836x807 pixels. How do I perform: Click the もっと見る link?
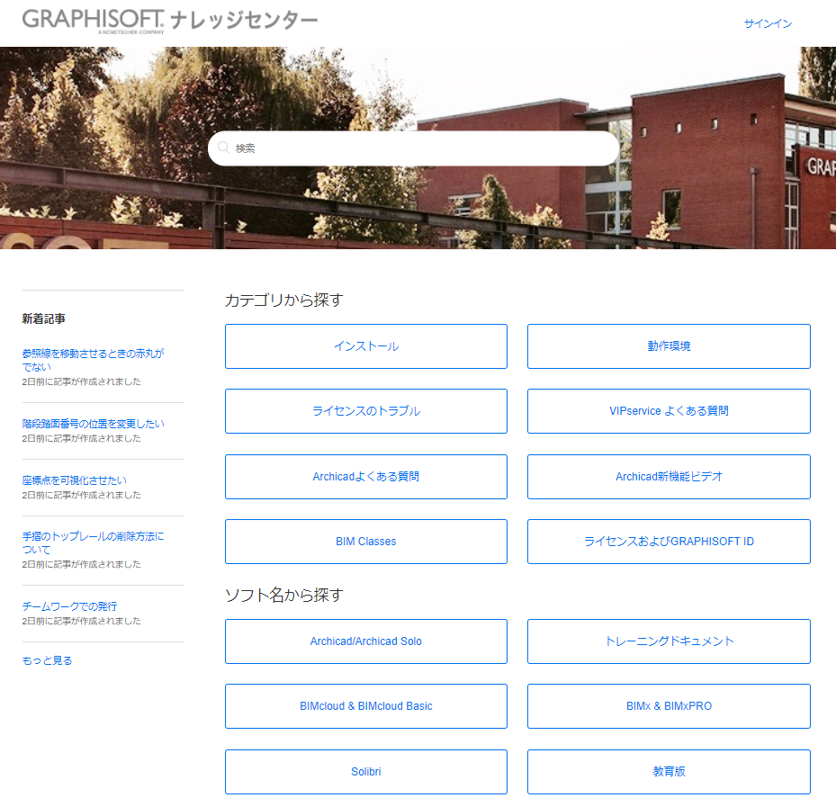(x=47, y=660)
